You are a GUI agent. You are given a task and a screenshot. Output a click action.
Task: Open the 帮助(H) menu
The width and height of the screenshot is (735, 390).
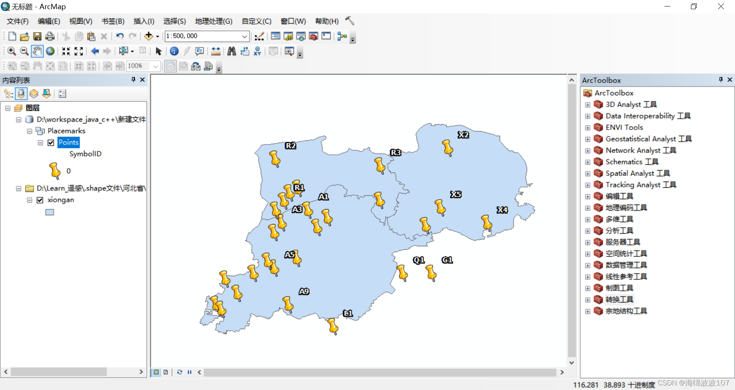(327, 21)
